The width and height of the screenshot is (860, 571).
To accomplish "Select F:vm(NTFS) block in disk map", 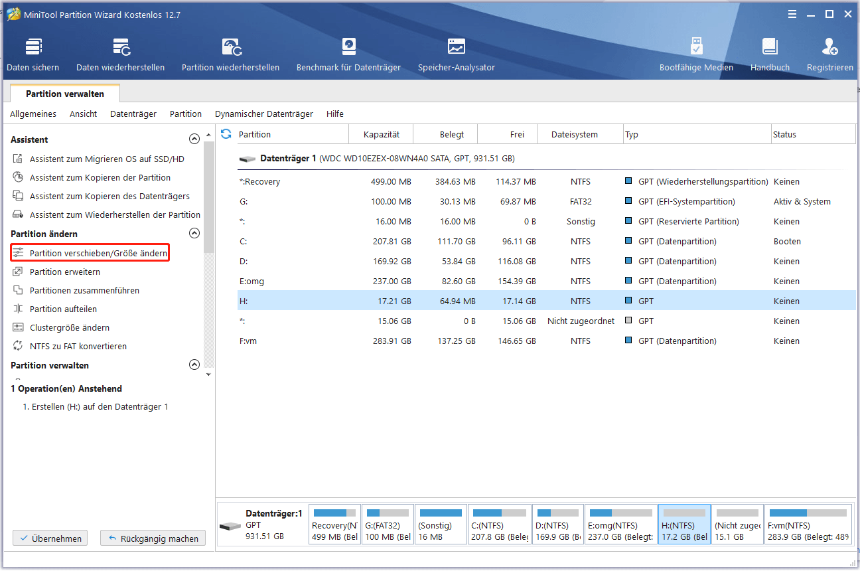I will coord(808,524).
